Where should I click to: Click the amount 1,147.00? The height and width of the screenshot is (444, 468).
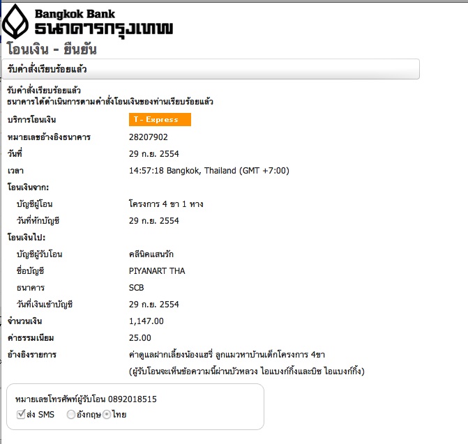point(146,321)
